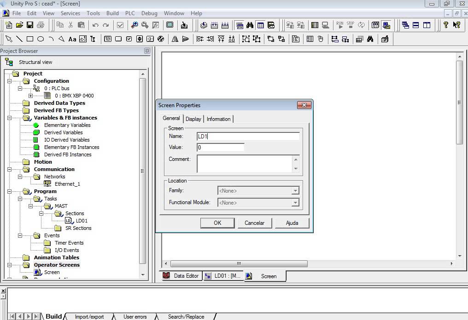Insert a checkbox control from the toolbar
Image resolution: width=468 pixels, height=320 pixels.
coord(129,39)
